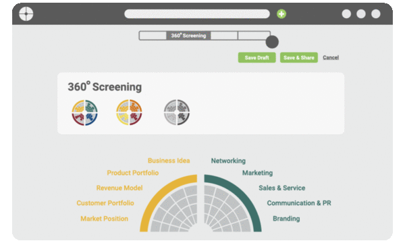The image size is (405, 243).
Task: Focus the search bar in the header
Action: [197, 13]
